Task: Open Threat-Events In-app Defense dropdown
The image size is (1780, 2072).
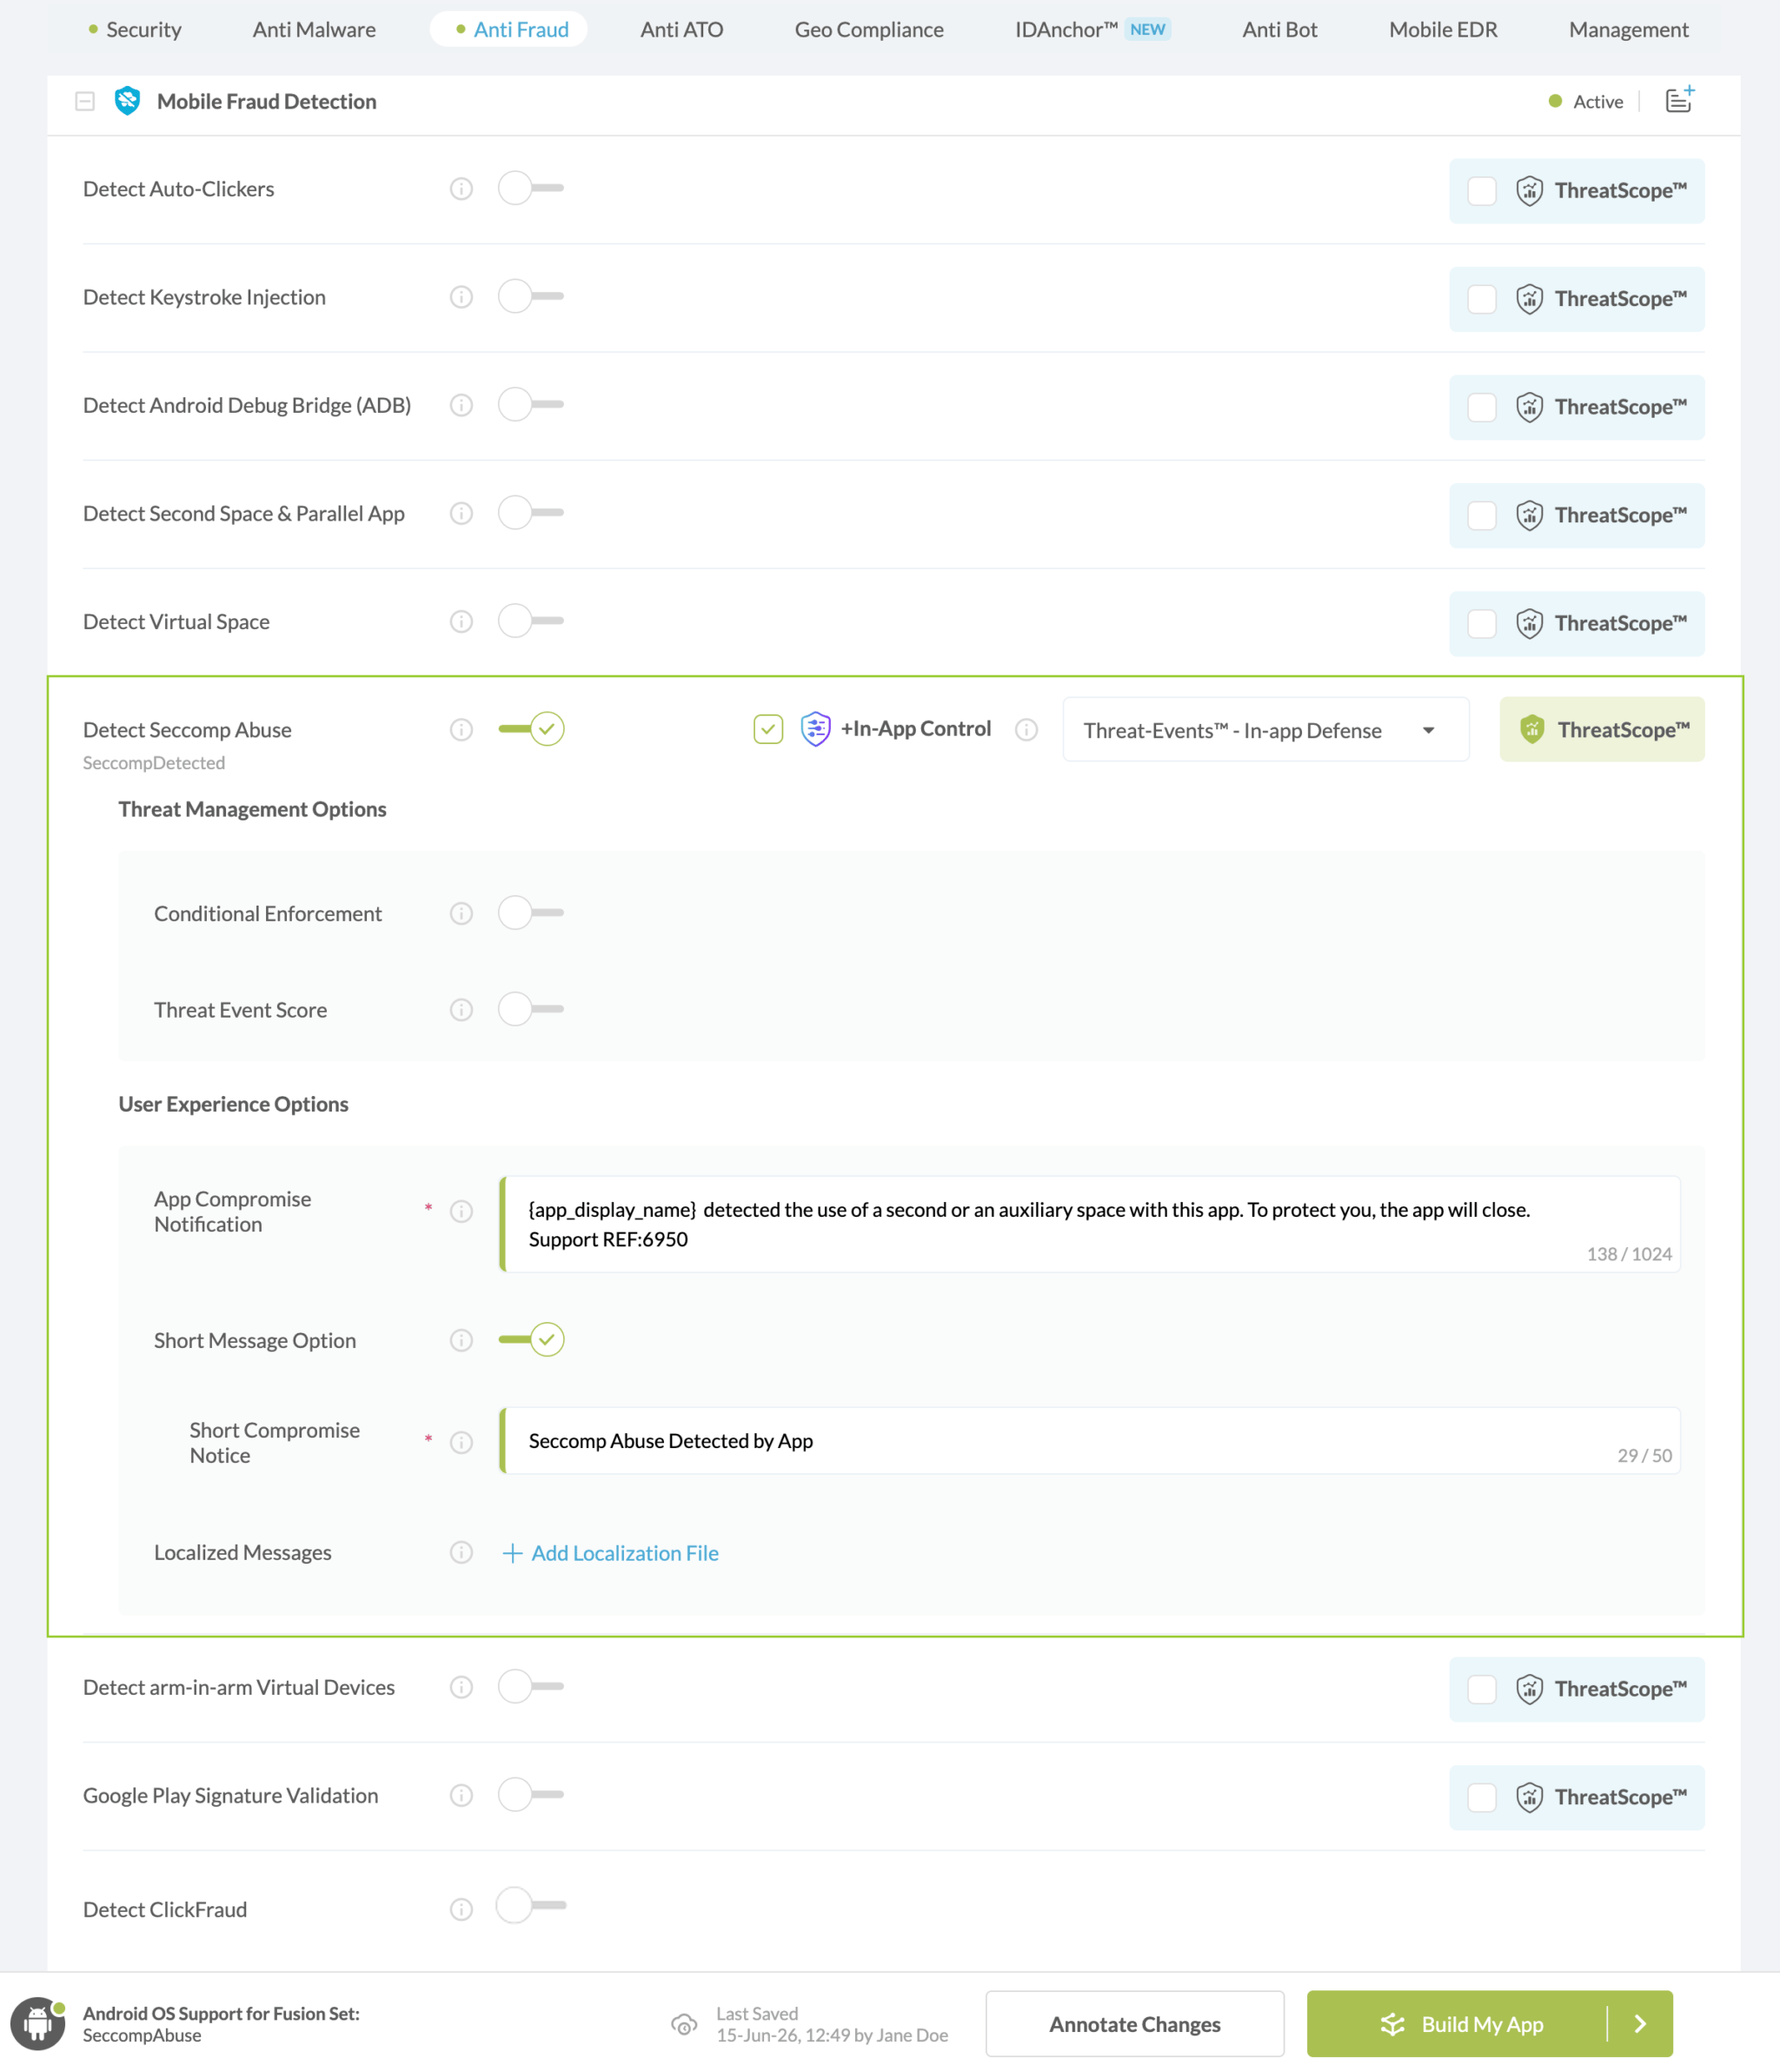Action: point(1265,730)
